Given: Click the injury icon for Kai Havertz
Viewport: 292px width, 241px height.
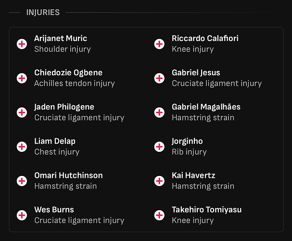Looking at the screenshot, I should point(159,181).
